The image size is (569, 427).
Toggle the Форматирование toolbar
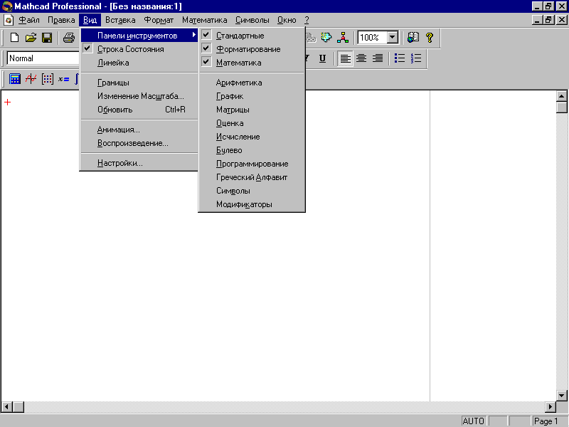252,49
